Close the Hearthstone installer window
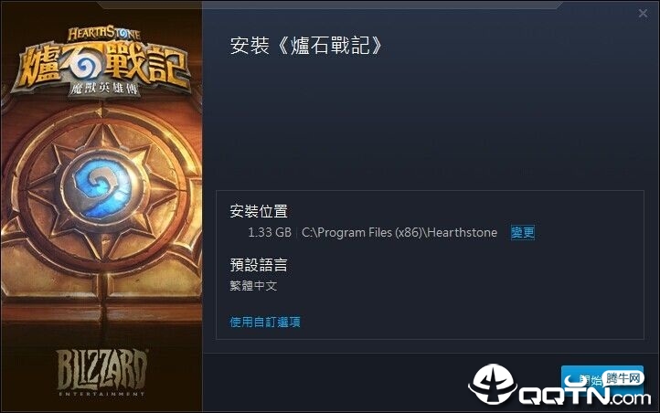This screenshot has width=660, height=413. click(x=643, y=14)
